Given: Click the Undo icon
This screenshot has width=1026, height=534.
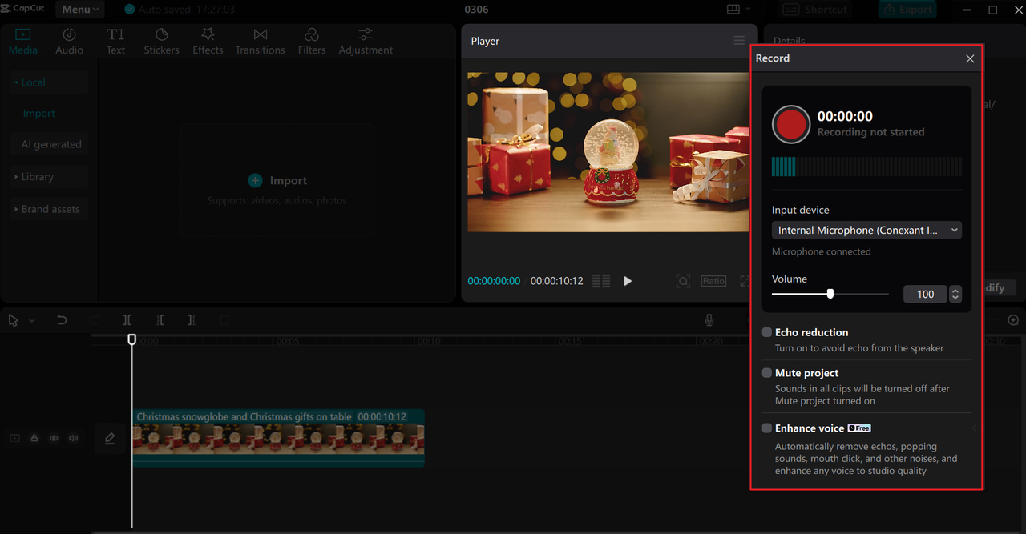Looking at the screenshot, I should pos(62,320).
